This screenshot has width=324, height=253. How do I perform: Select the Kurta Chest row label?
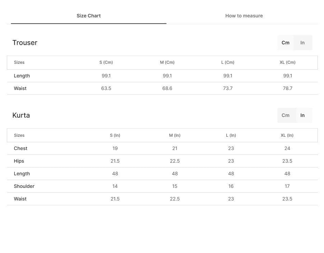[x=21, y=148]
